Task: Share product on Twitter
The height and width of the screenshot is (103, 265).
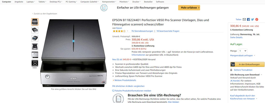Action: [253, 20]
